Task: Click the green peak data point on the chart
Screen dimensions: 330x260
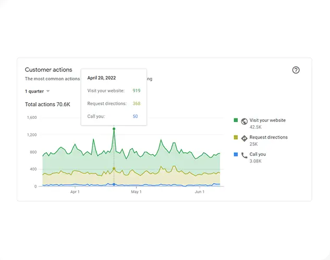Action: [114, 129]
